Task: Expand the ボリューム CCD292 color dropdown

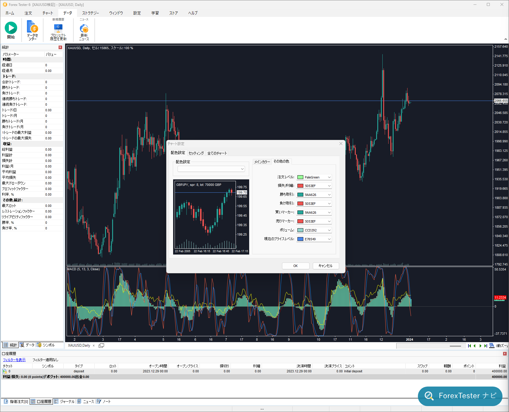Action: point(314,230)
